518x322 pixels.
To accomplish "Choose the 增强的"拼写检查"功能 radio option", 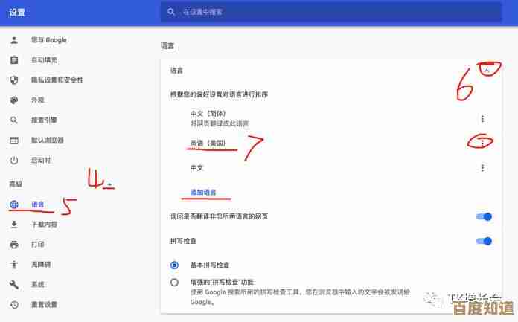I will click(175, 282).
